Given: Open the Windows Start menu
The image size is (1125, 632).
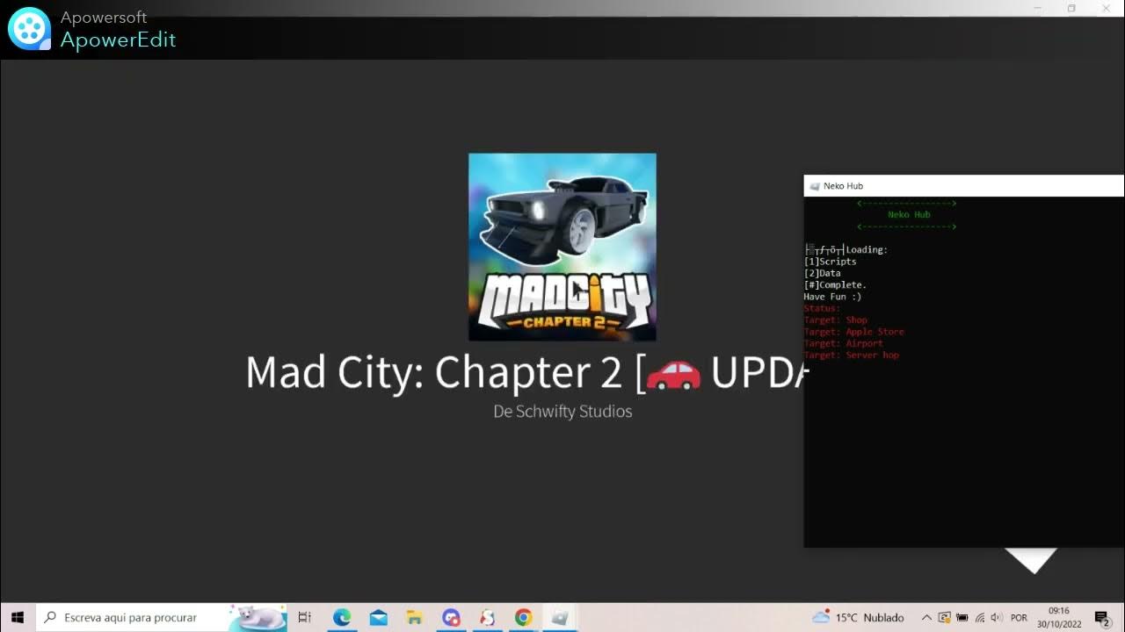Looking at the screenshot, I should click(18, 617).
